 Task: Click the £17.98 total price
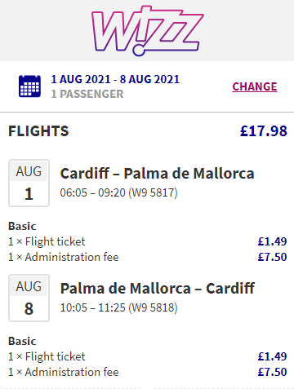pos(264,131)
